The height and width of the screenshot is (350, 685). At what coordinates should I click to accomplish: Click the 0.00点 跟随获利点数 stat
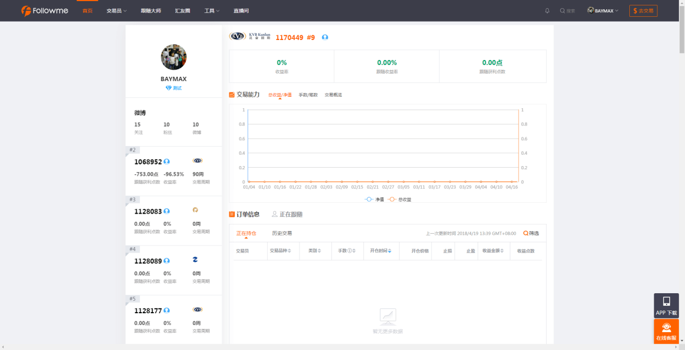pyautogui.click(x=492, y=66)
